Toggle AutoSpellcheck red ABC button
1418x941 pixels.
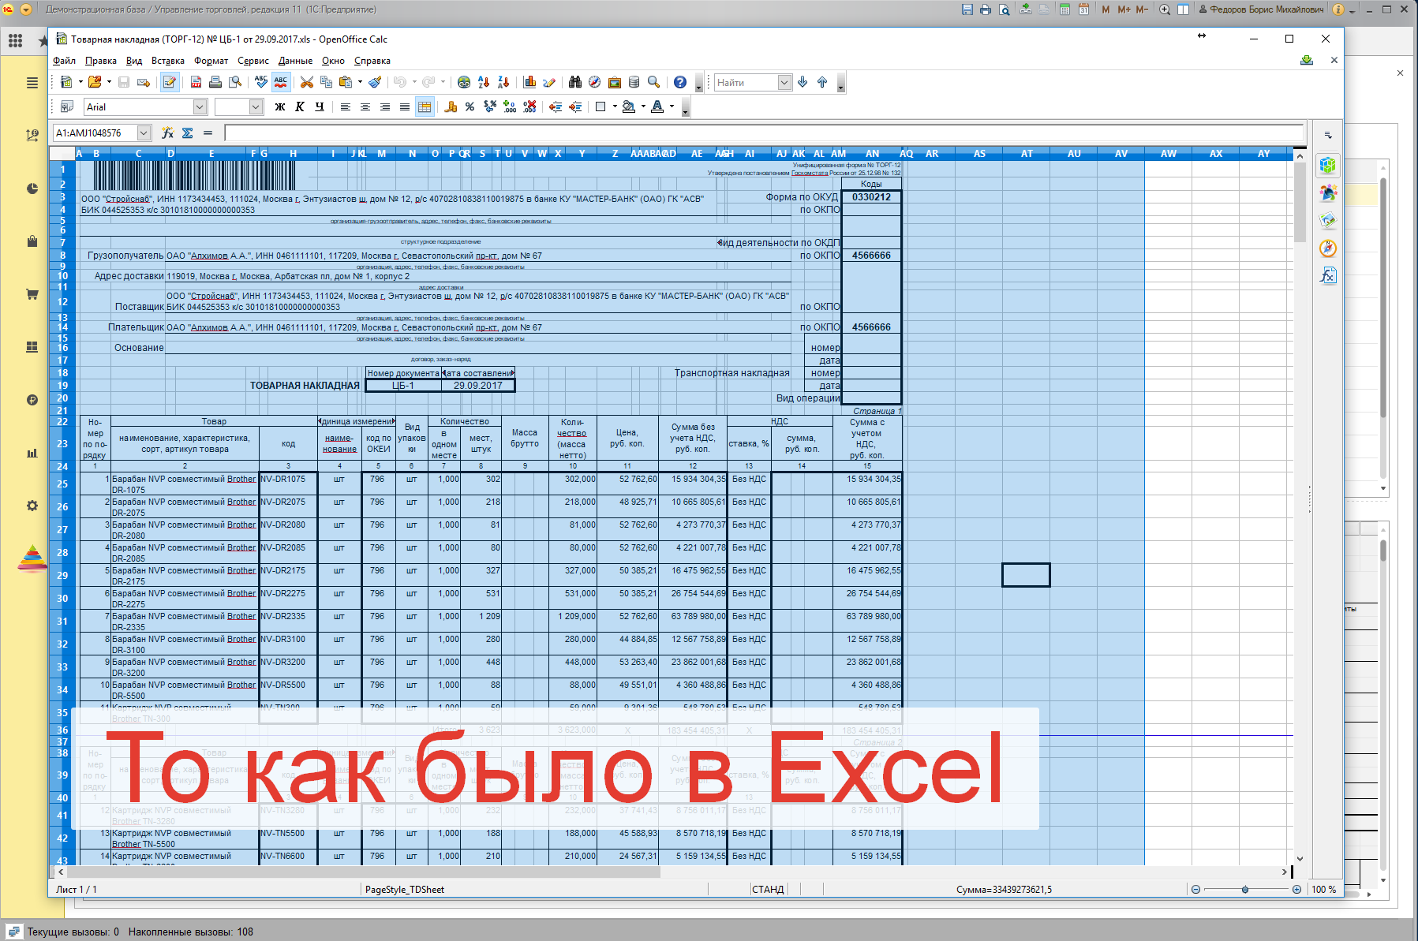pos(281,82)
